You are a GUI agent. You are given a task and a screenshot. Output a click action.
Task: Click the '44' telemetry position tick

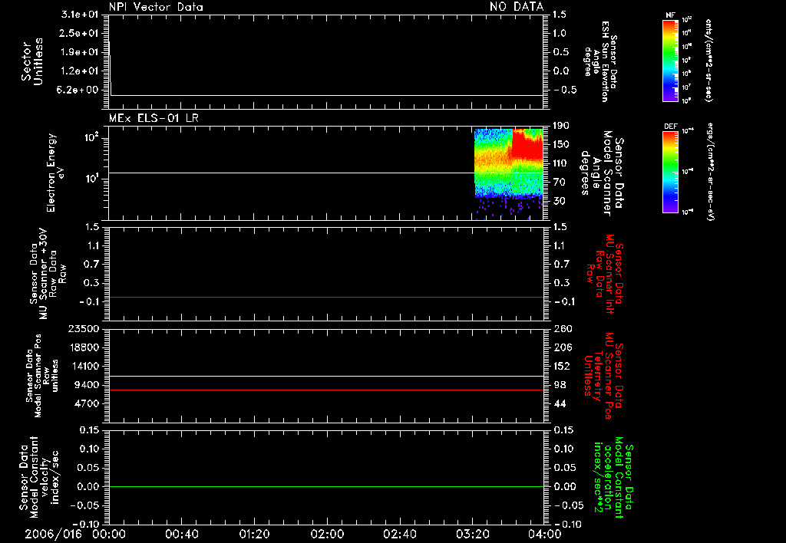pos(560,403)
